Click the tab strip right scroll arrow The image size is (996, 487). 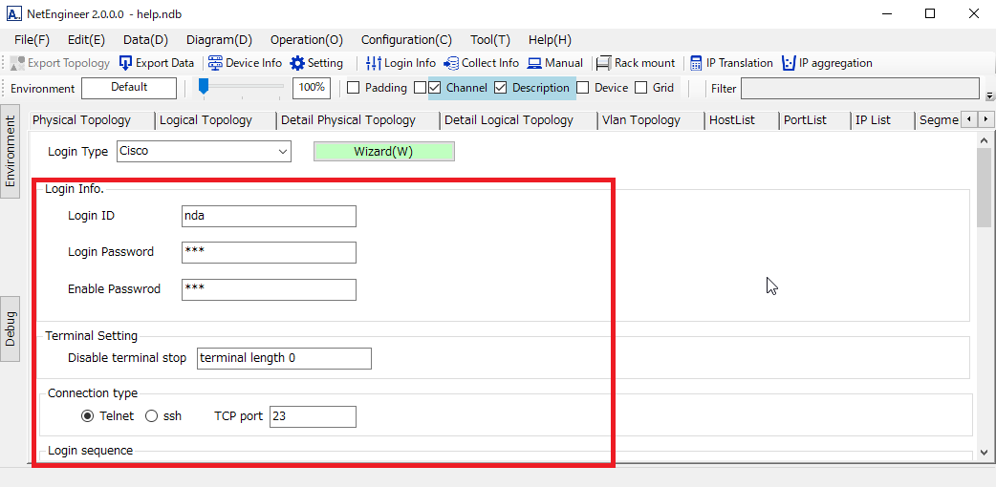coord(985,119)
